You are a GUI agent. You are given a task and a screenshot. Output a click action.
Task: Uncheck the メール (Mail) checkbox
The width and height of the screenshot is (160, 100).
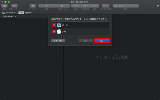[x=54, y=25]
